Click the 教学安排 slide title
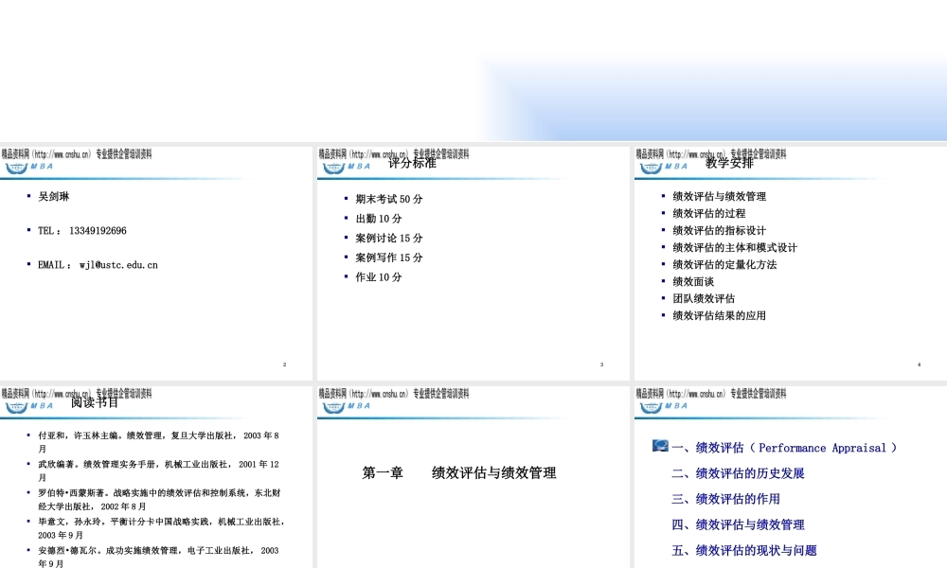The image size is (947, 568). pyautogui.click(x=729, y=163)
